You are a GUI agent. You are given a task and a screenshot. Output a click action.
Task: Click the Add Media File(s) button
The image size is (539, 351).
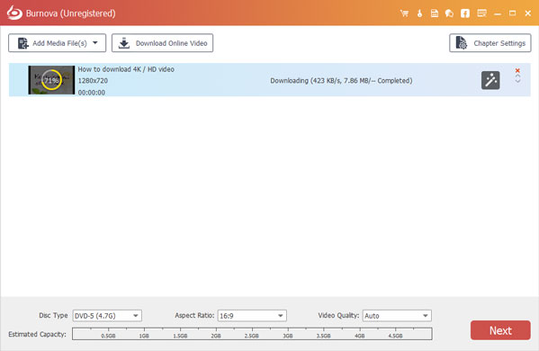(x=57, y=43)
